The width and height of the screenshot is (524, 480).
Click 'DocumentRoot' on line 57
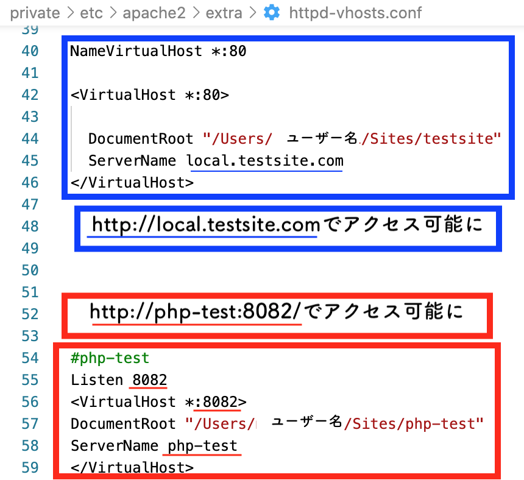click(123, 424)
